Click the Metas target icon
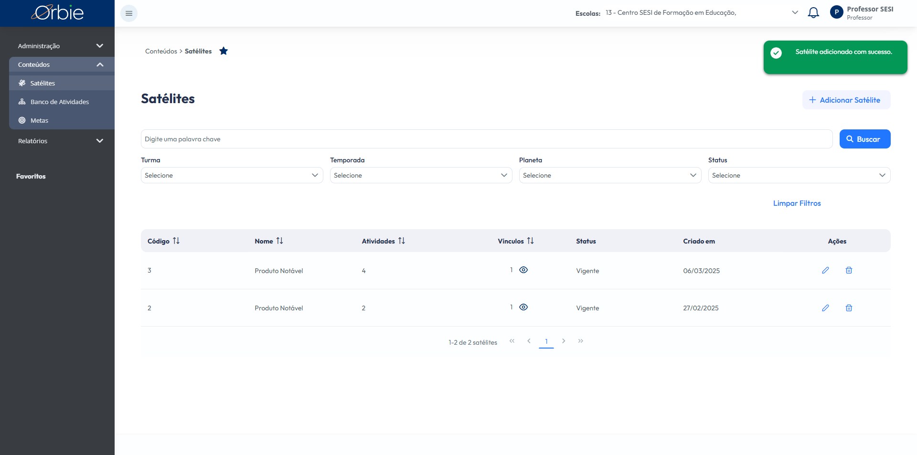Viewport: 917px width, 455px height. pos(22,120)
